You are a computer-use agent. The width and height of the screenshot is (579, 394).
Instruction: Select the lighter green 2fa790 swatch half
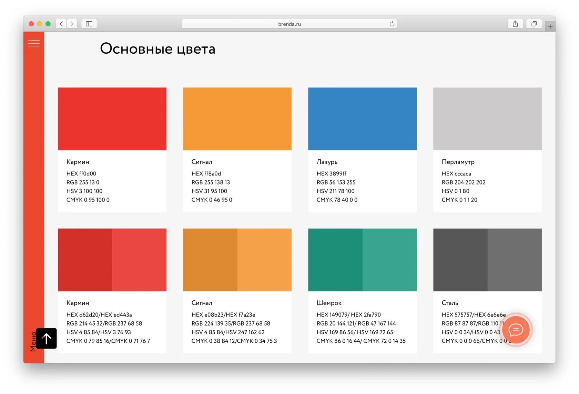click(x=389, y=260)
